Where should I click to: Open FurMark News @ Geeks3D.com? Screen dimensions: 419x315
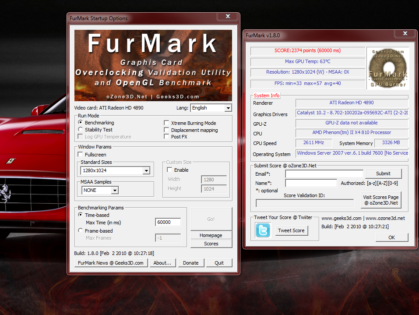(x=111, y=263)
